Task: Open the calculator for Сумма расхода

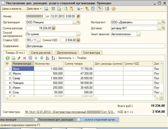Action: tap(54, 28)
